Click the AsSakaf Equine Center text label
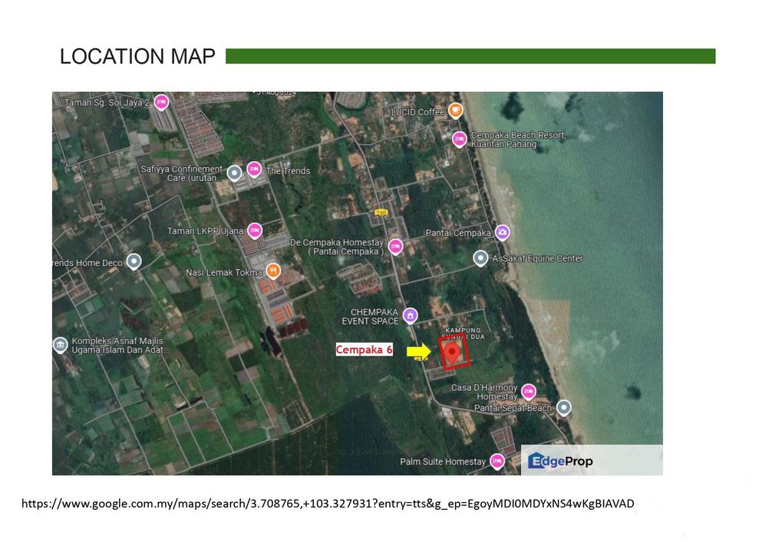 coord(537,258)
